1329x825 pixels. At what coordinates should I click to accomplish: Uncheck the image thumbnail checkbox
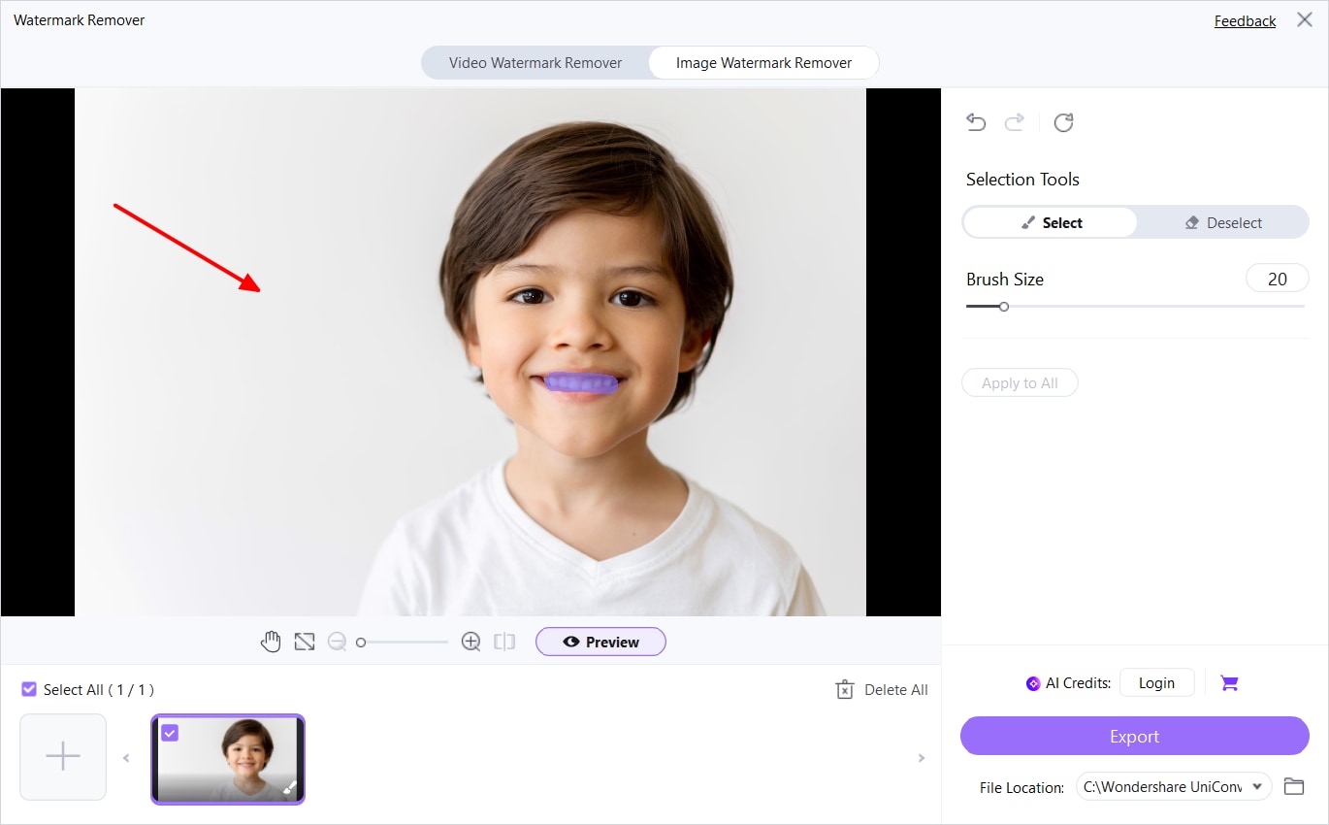[170, 733]
